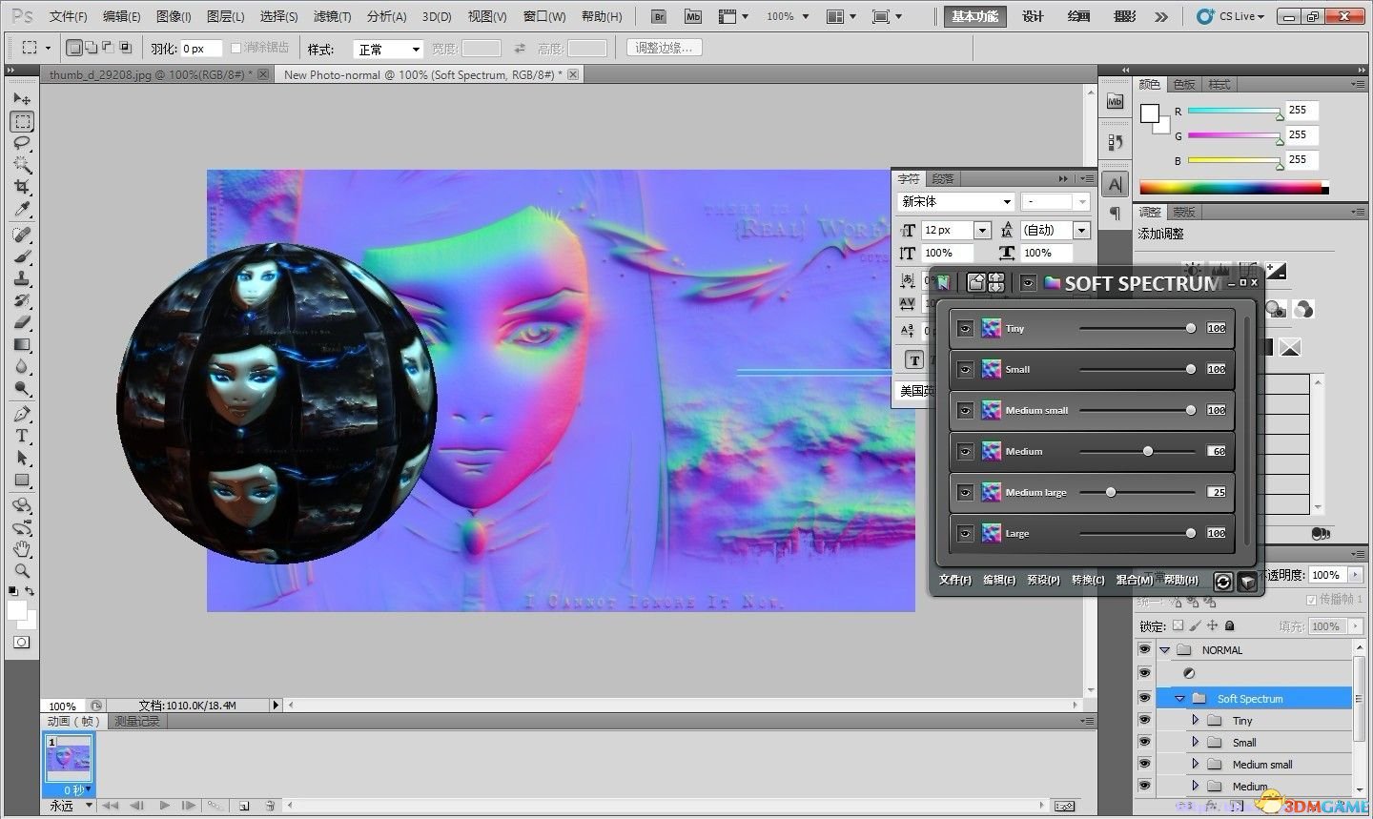
Task: Click the 不透明度 opacity field
Action: click(1326, 575)
